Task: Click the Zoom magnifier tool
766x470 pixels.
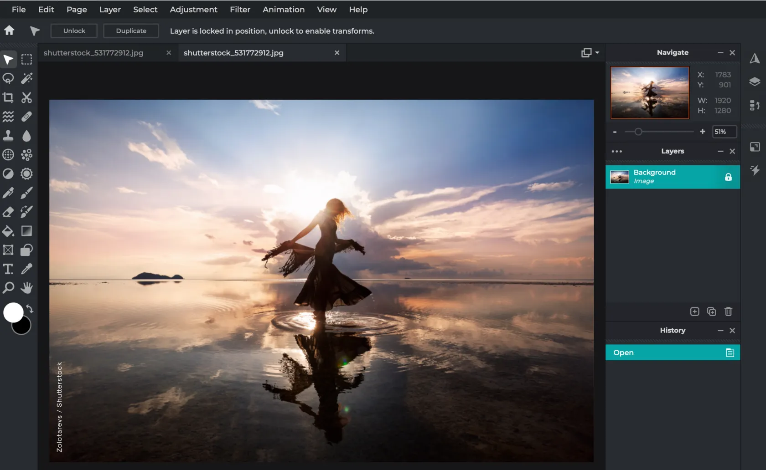Action: tap(8, 288)
